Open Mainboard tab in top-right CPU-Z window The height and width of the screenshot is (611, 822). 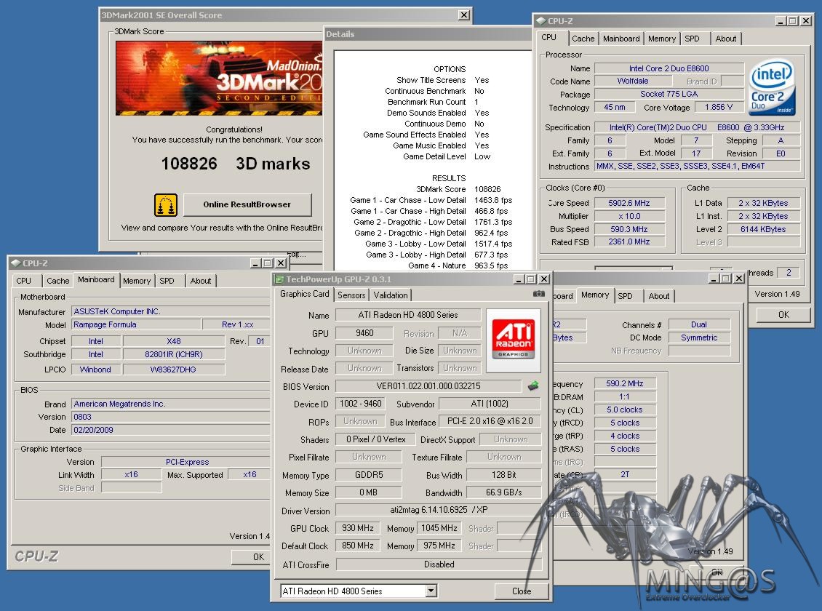point(621,39)
